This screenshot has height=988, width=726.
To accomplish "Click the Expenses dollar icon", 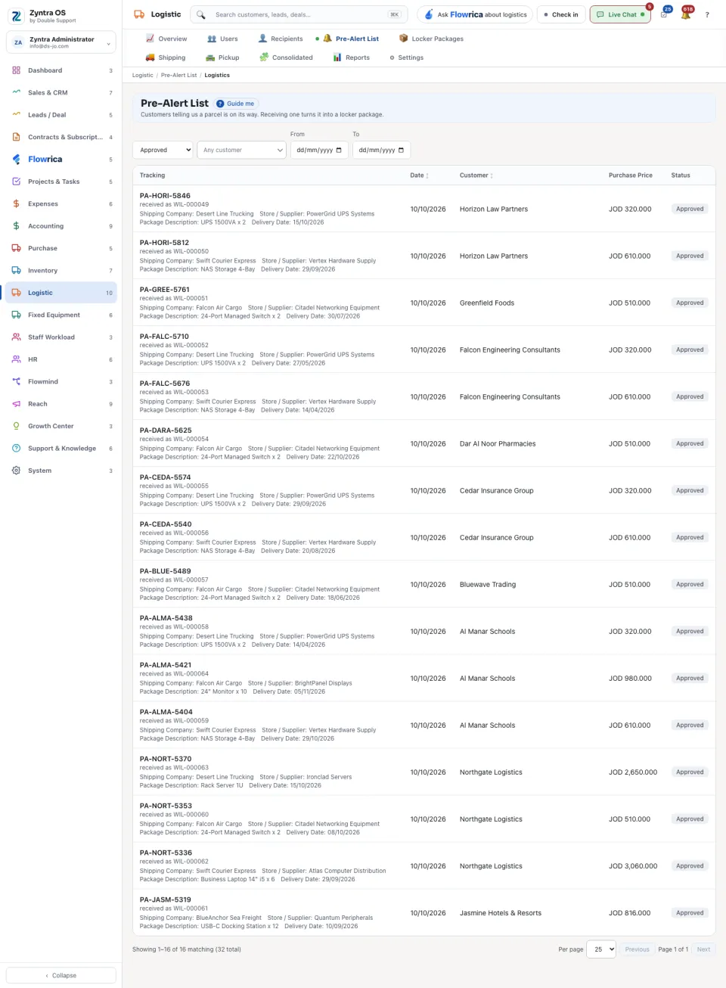I will (16, 204).
